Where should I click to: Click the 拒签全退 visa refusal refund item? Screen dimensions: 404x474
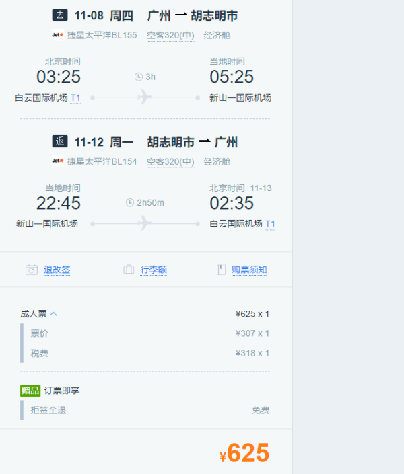(x=48, y=410)
